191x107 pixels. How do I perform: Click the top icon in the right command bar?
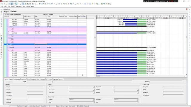click(x=190, y=10)
